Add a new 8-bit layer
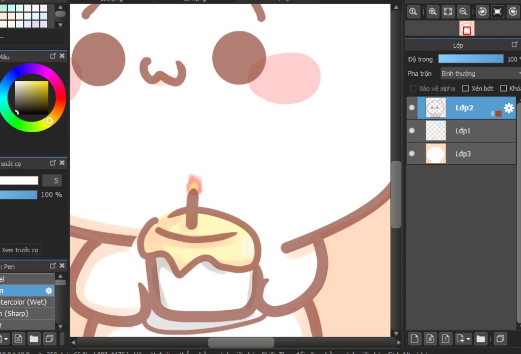Image resolution: width=521 pixels, height=354 pixels. coord(430,339)
